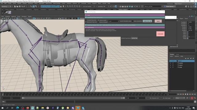Create a new scene from the status line

(x=15, y=6)
